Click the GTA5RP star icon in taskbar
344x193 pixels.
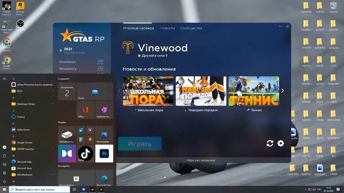(92, 189)
